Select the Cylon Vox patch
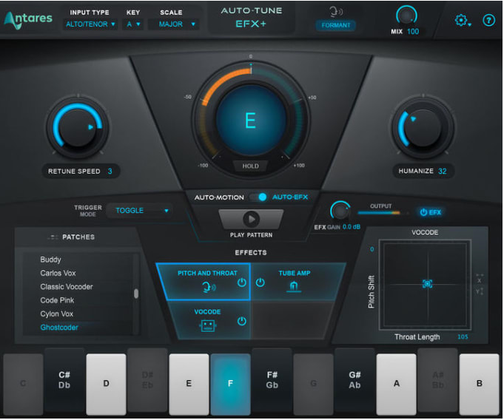 (56, 314)
